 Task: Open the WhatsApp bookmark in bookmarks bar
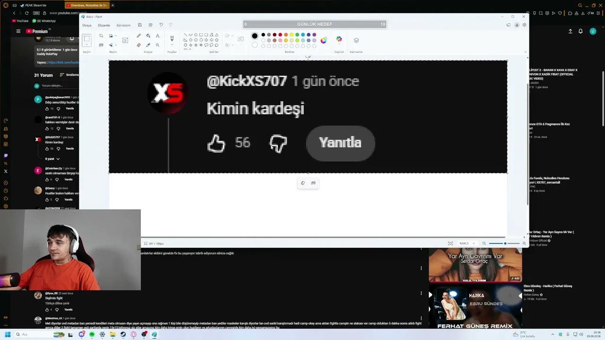44,21
